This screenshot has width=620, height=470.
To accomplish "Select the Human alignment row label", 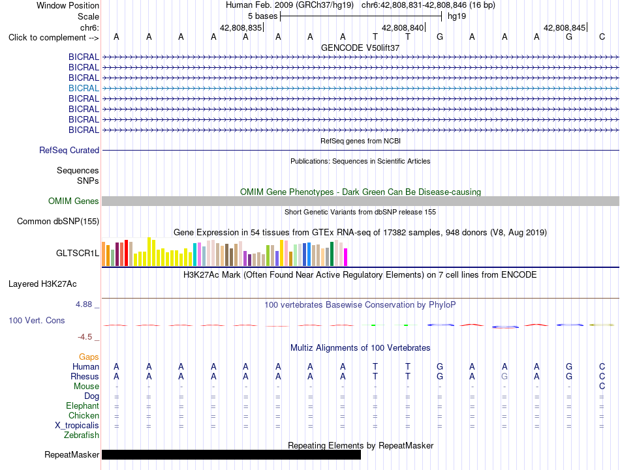I will [x=85, y=366].
